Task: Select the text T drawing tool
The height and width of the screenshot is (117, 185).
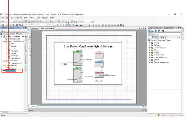Action: [x=30, y=52]
